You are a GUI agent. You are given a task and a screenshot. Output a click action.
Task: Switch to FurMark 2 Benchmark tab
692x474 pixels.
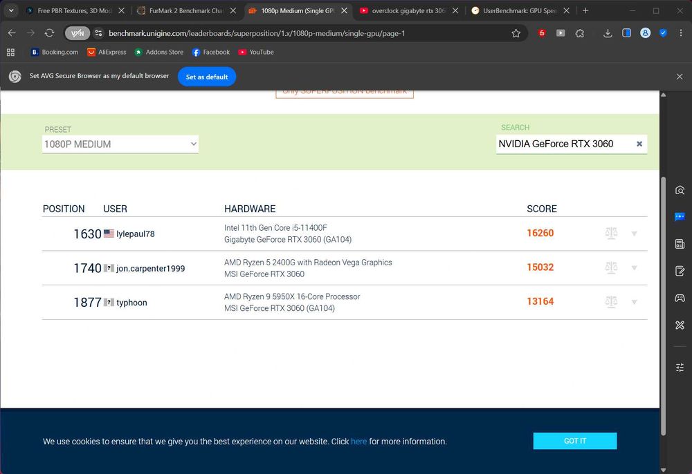click(185, 10)
